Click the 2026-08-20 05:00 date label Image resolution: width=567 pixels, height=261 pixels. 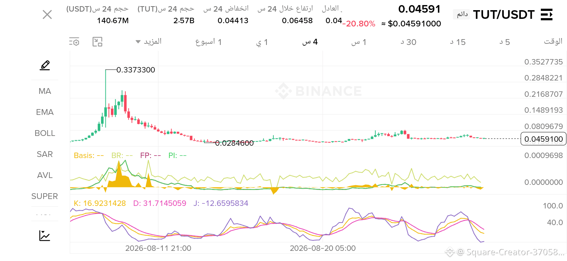click(x=323, y=248)
